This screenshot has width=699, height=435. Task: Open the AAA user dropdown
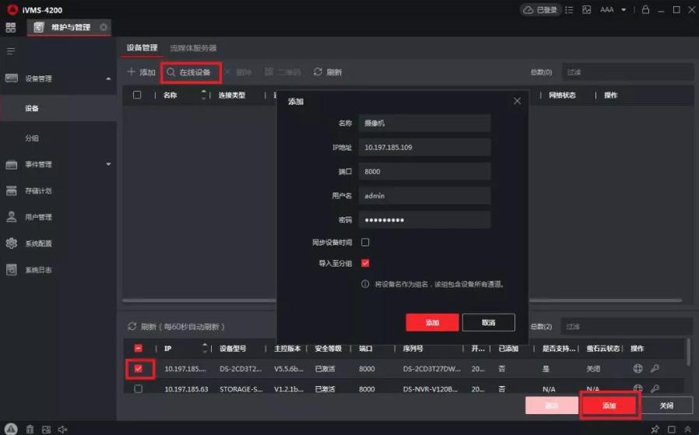pyautogui.click(x=613, y=10)
